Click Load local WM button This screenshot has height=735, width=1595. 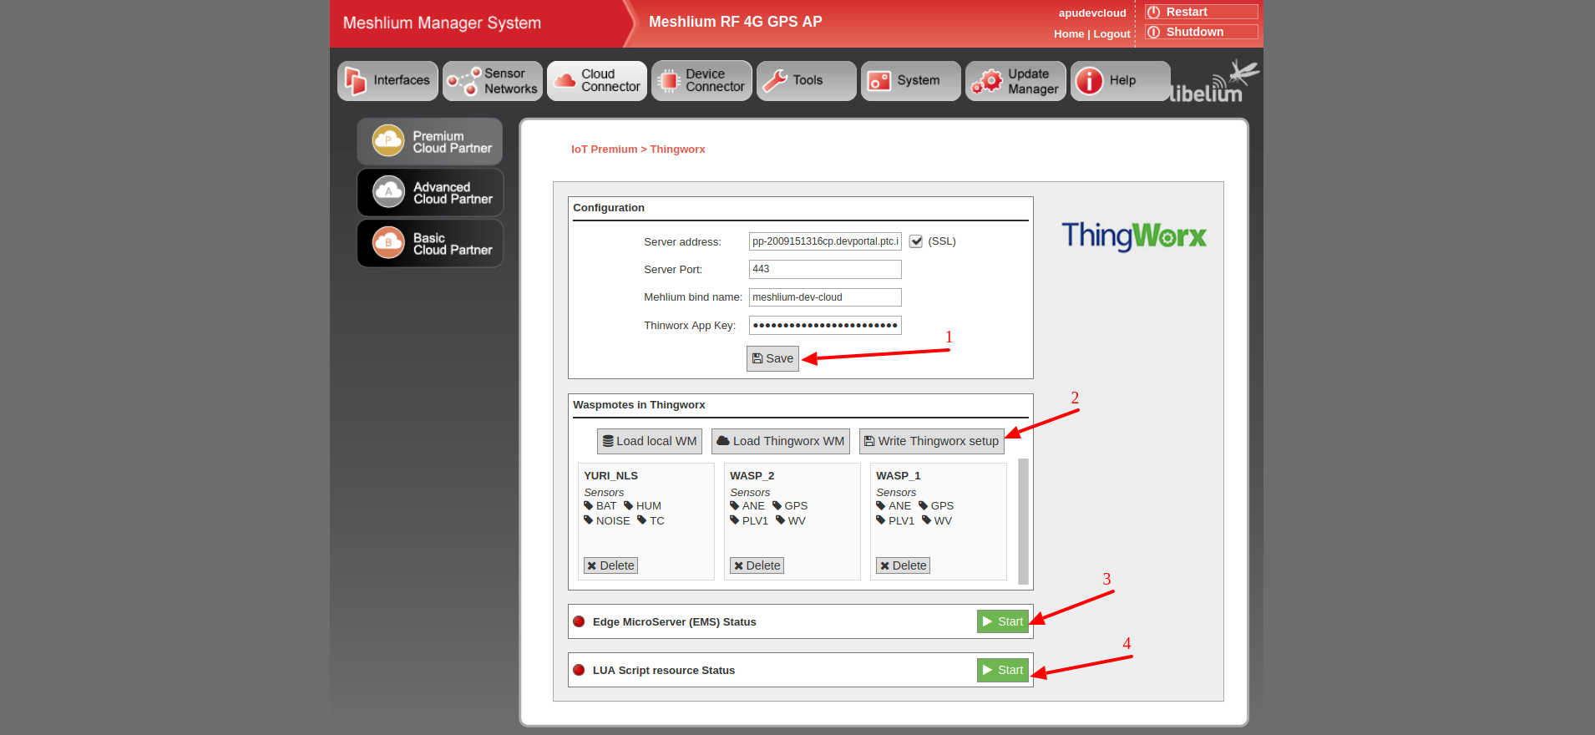pos(650,441)
